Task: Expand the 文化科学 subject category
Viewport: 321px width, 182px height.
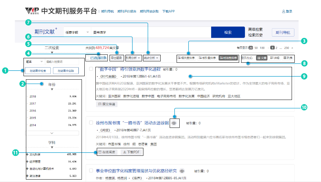Action: pos(27,154)
